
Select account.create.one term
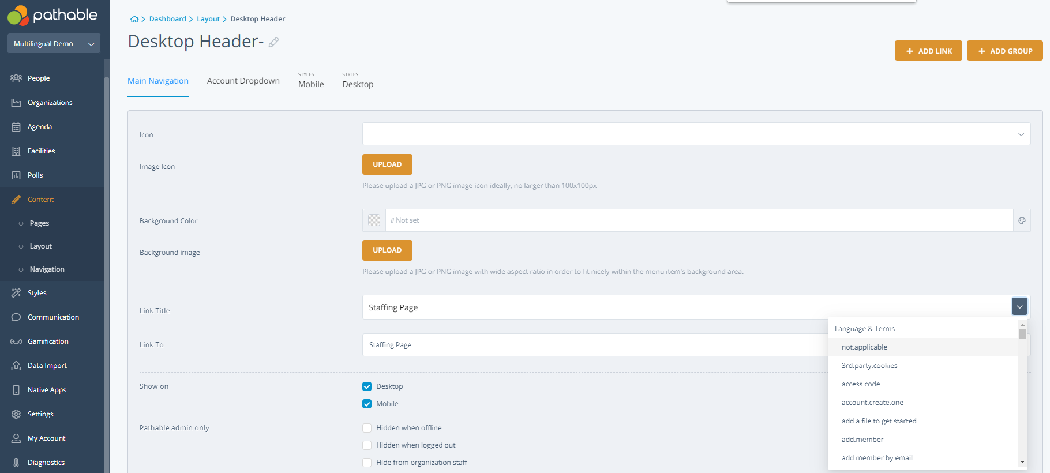(x=922, y=403)
